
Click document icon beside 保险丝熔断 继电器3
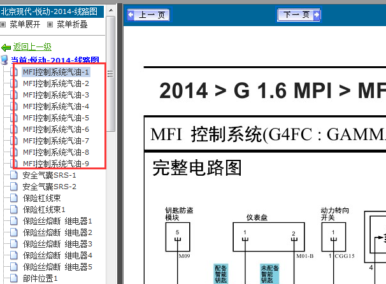coord(14,244)
